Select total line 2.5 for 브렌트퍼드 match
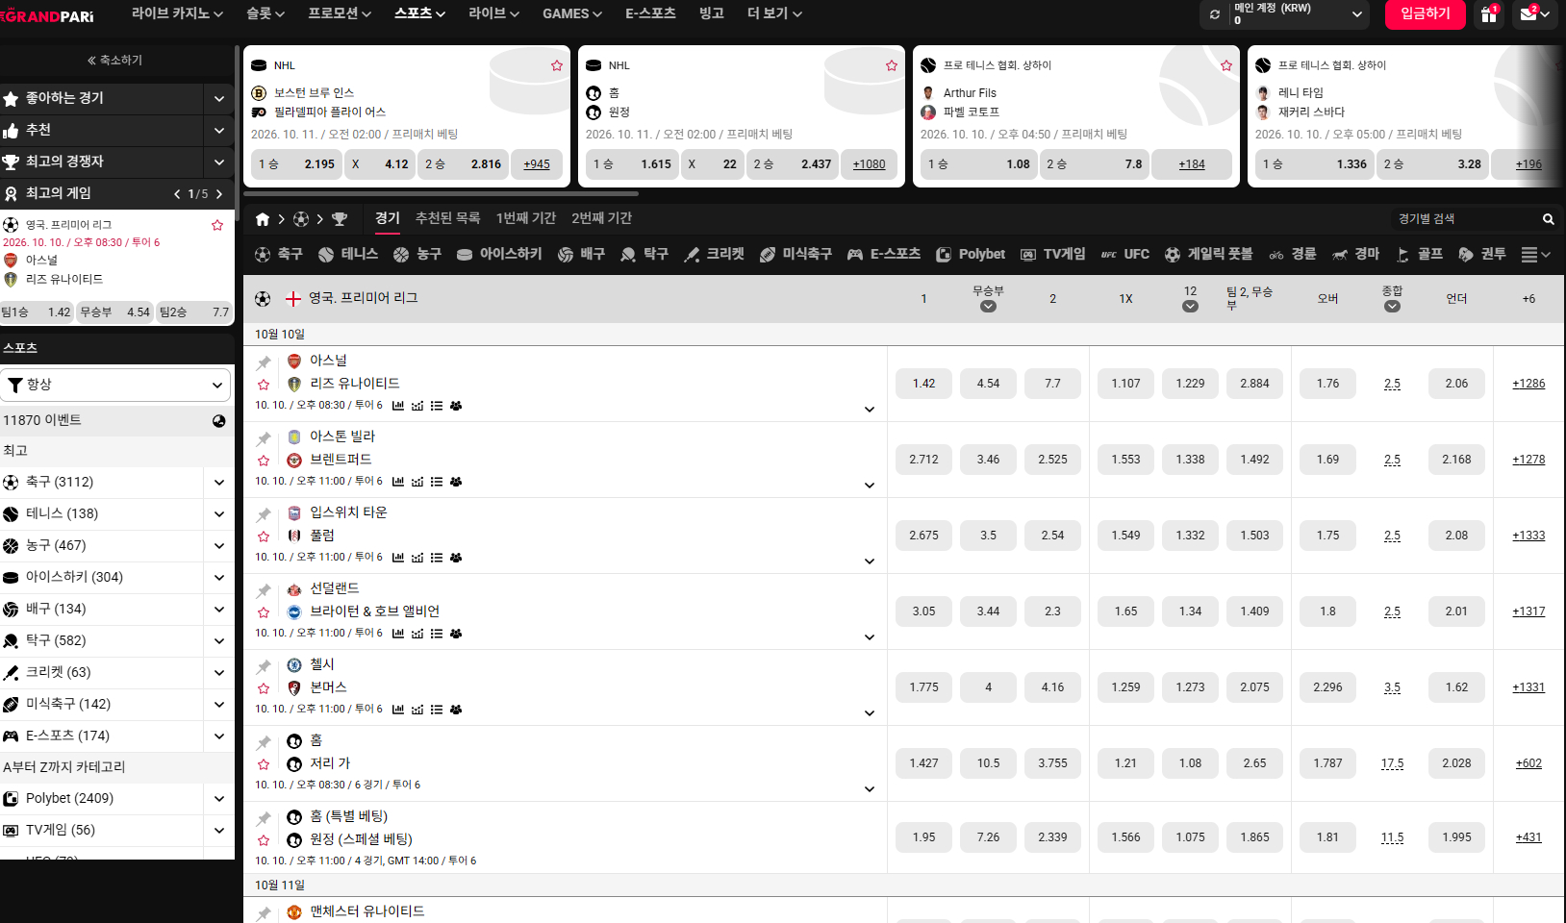 coord(1392,460)
